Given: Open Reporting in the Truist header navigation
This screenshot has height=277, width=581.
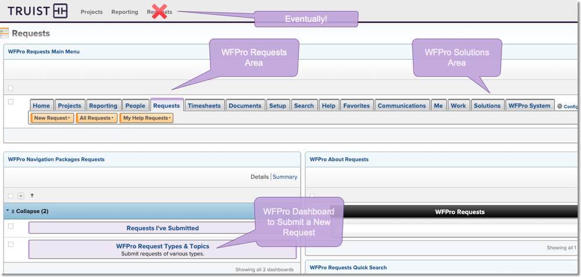Looking at the screenshot, I should (x=124, y=12).
